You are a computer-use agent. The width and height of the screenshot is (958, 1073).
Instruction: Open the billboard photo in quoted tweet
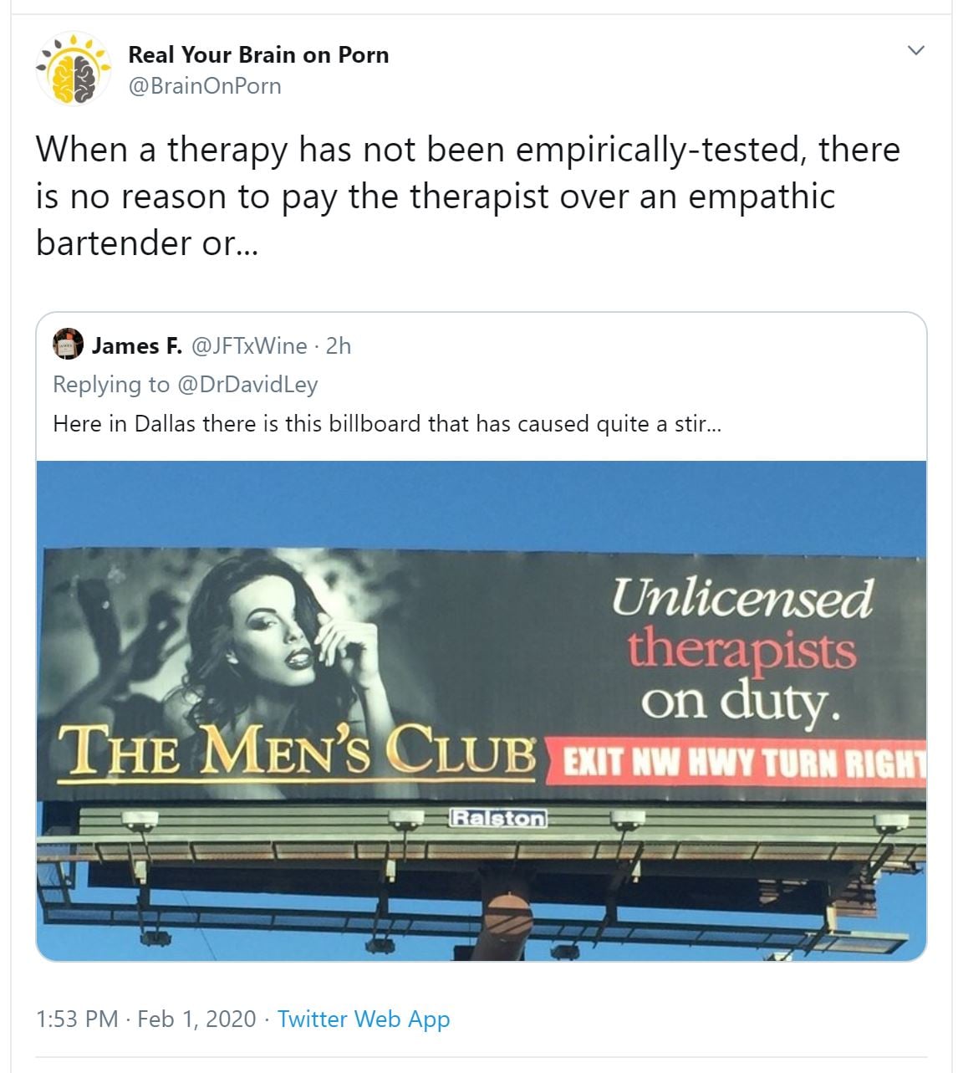482,710
